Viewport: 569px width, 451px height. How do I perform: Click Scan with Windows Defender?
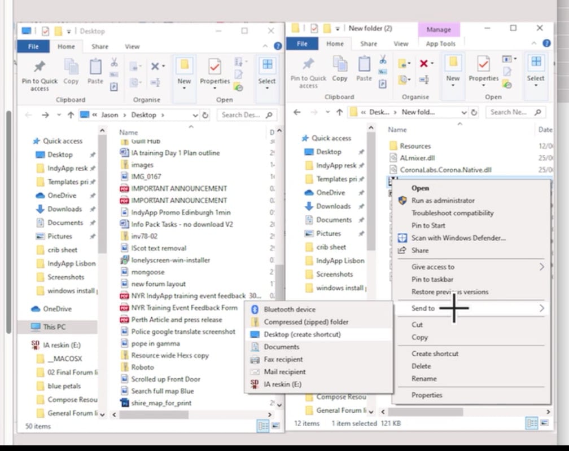[471, 238]
